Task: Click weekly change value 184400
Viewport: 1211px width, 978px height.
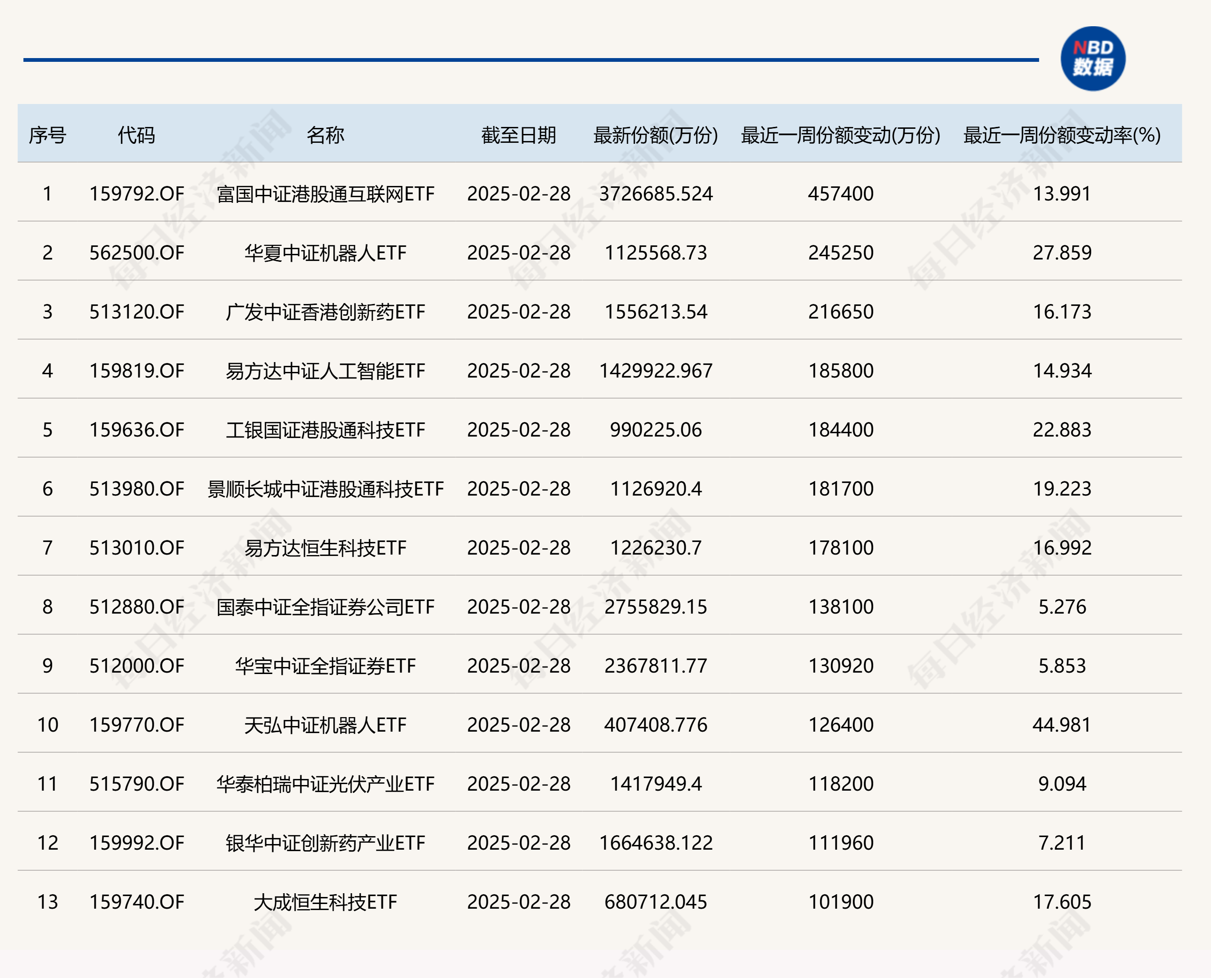Action: point(840,430)
